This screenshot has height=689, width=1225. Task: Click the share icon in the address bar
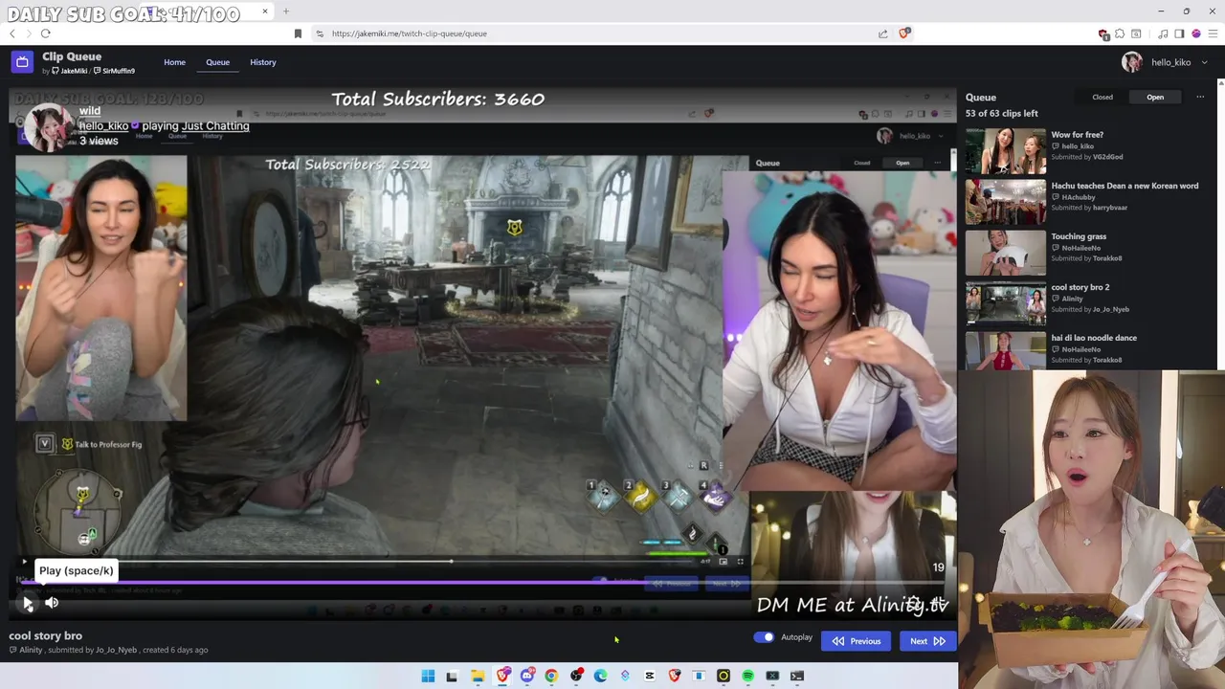[x=882, y=33]
